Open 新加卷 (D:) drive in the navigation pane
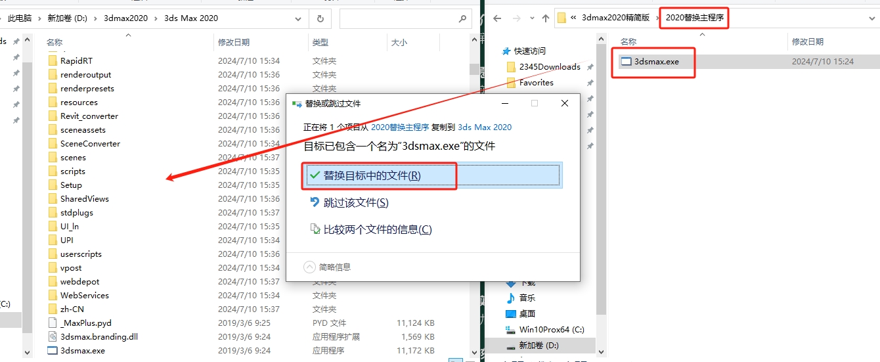Screen dimensions: 880x362 pos(539,345)
